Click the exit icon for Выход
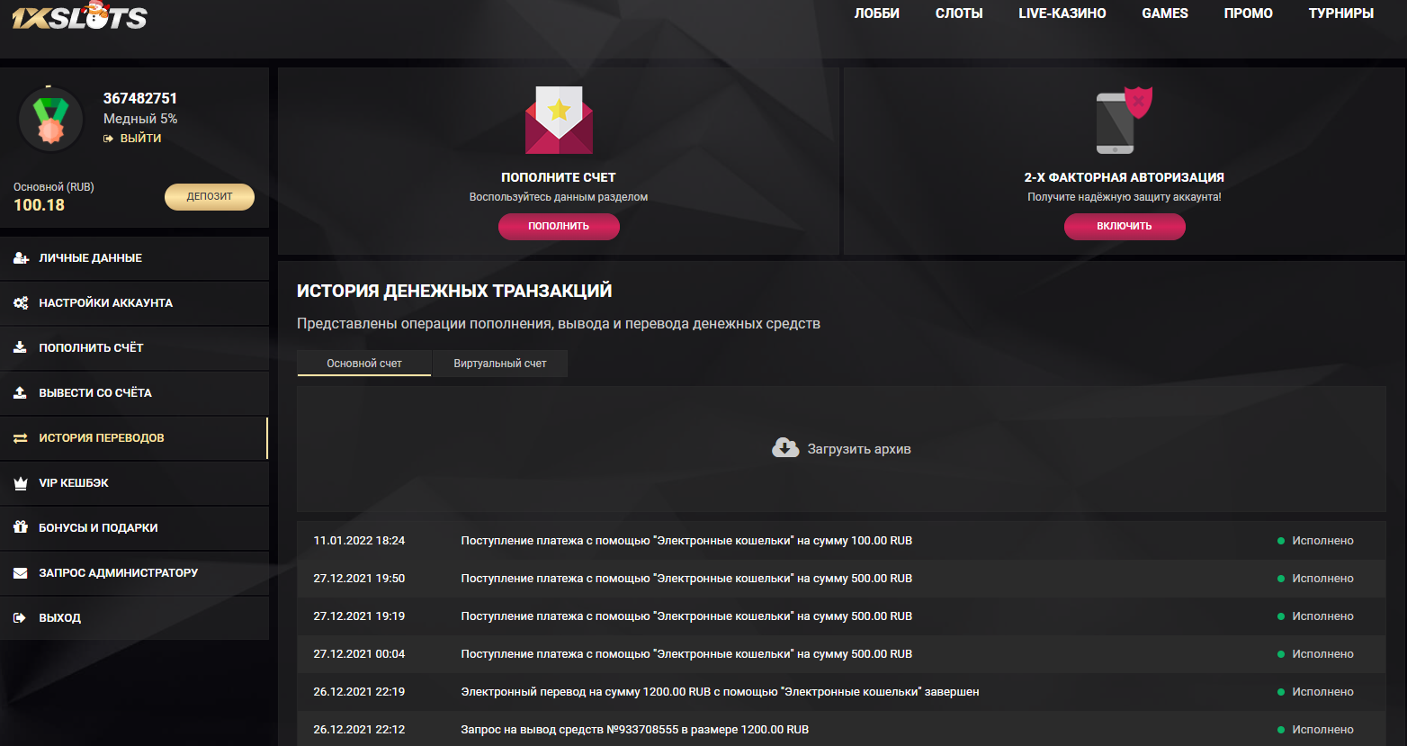The image size is (1407, 746). click(x=20, y=618)
